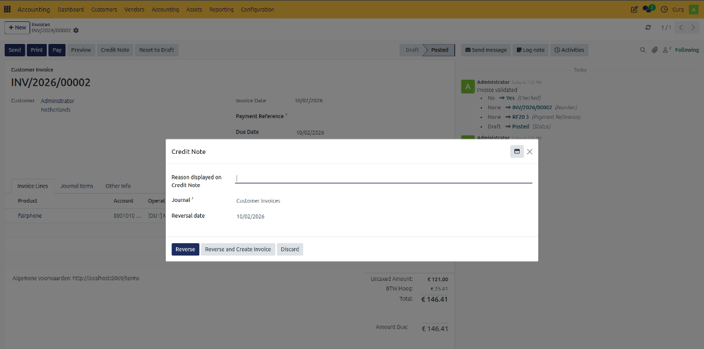The image size is (704, 349).
Task: Click the Reverse button
Action: [186, 249]
